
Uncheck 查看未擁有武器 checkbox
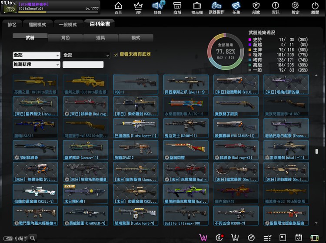click(x=116, y=55)
